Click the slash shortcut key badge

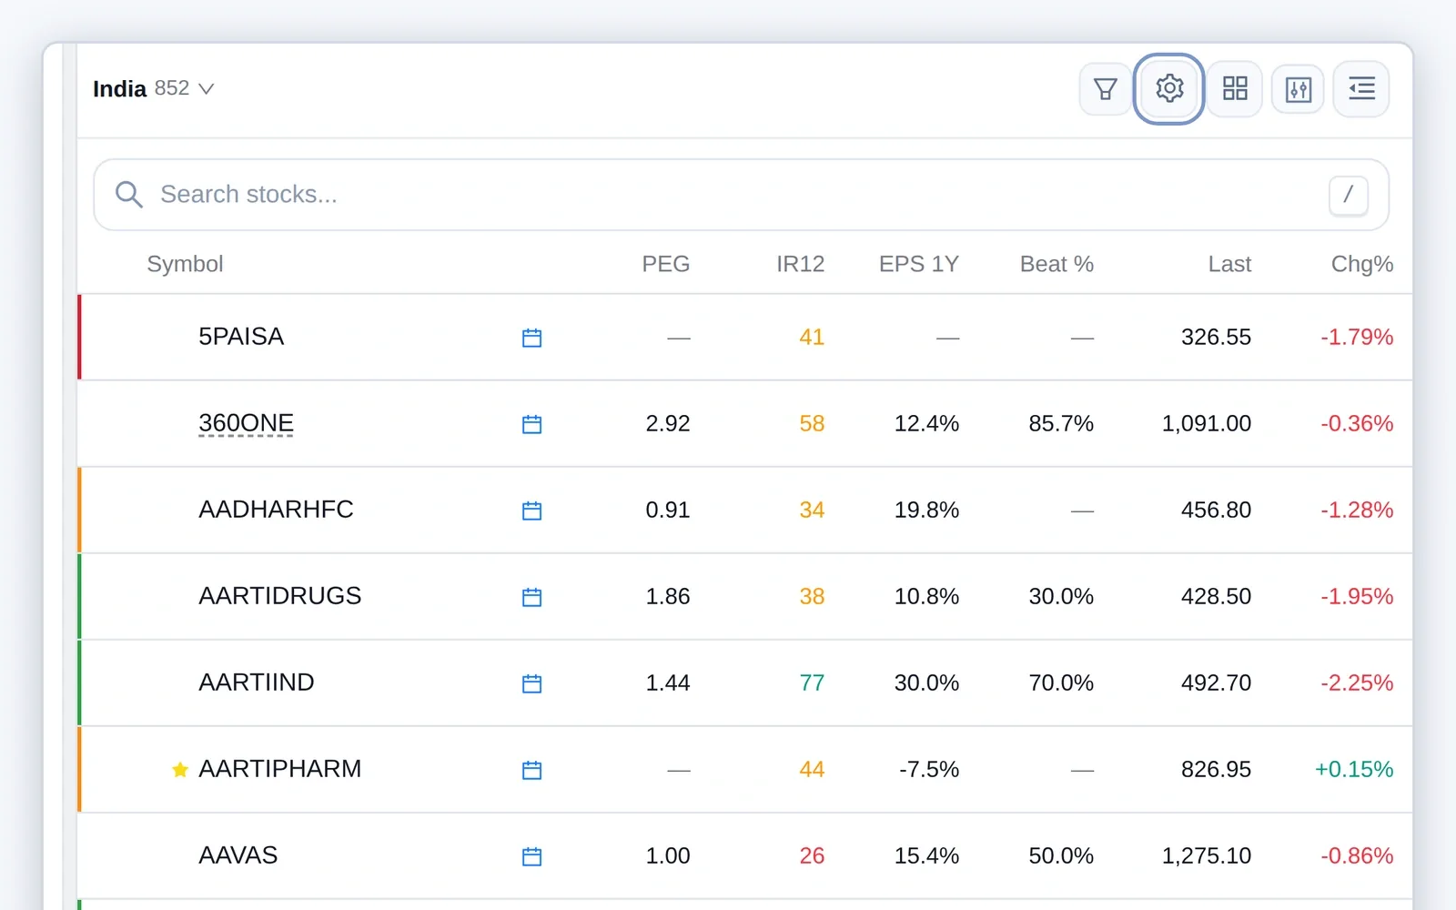point(1348,195)
